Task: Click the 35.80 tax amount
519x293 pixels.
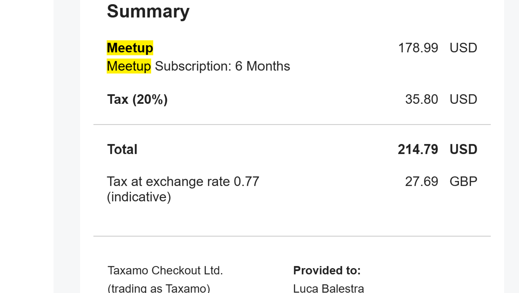Action: 421,100
